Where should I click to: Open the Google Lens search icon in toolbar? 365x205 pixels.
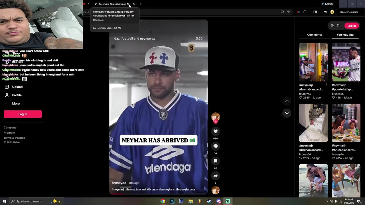tap(315, 12)
